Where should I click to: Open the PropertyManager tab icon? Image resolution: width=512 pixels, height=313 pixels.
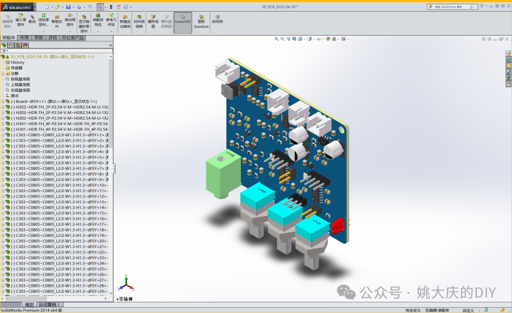pyautogui.click(x=11, y=45)
